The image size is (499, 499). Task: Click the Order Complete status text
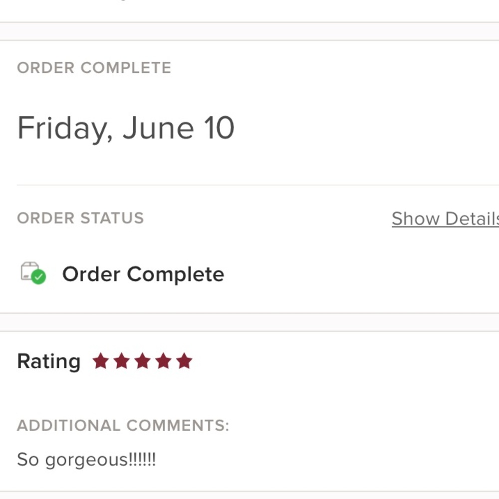click(143, 274)
